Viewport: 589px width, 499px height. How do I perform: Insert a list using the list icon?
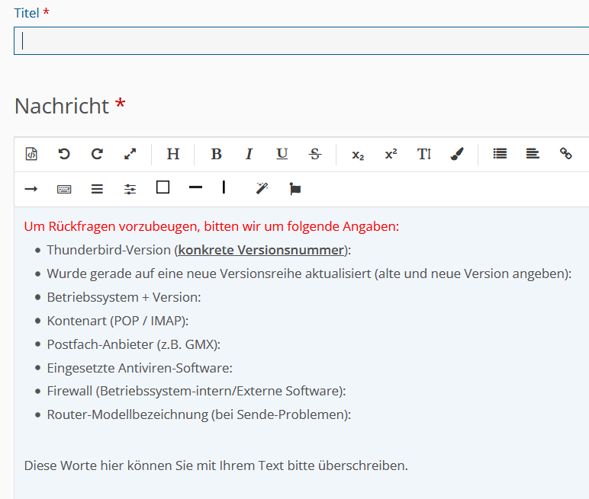[500, 154]
